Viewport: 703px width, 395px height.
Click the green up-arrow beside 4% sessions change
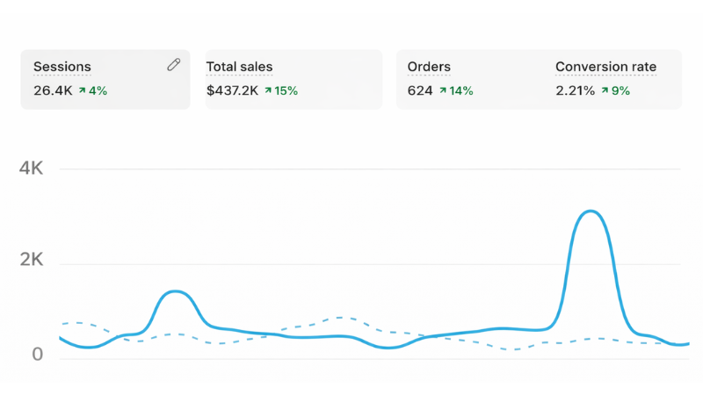tap(82, 90)
